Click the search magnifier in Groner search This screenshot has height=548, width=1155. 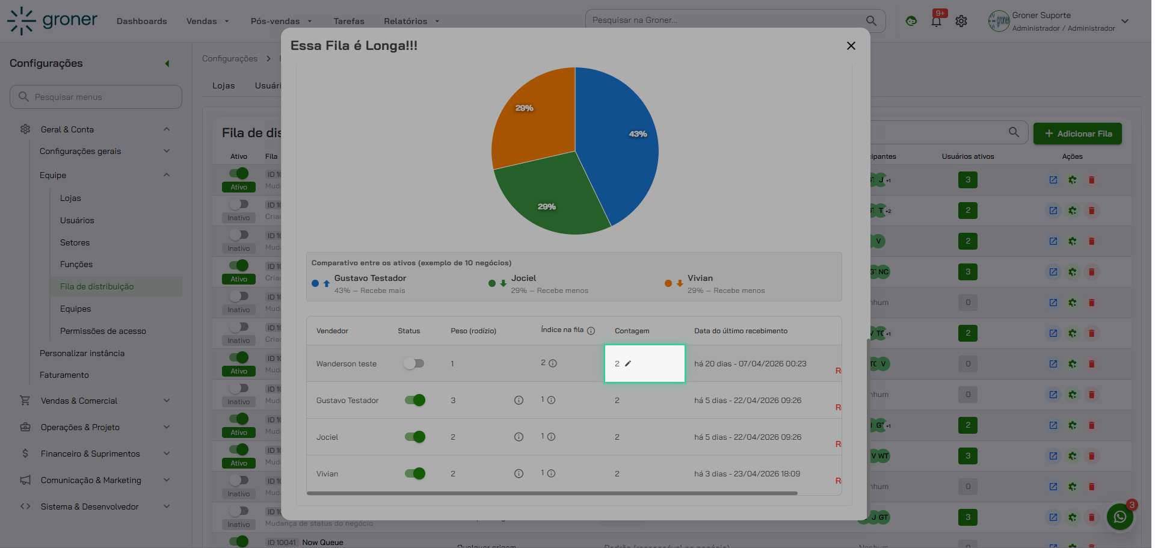(870, 20)
